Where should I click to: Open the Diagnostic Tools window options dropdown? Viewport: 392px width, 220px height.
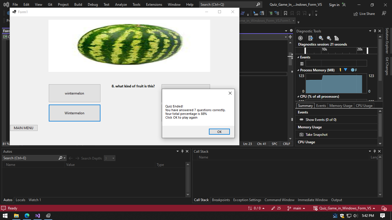click(x=370, y=31)
